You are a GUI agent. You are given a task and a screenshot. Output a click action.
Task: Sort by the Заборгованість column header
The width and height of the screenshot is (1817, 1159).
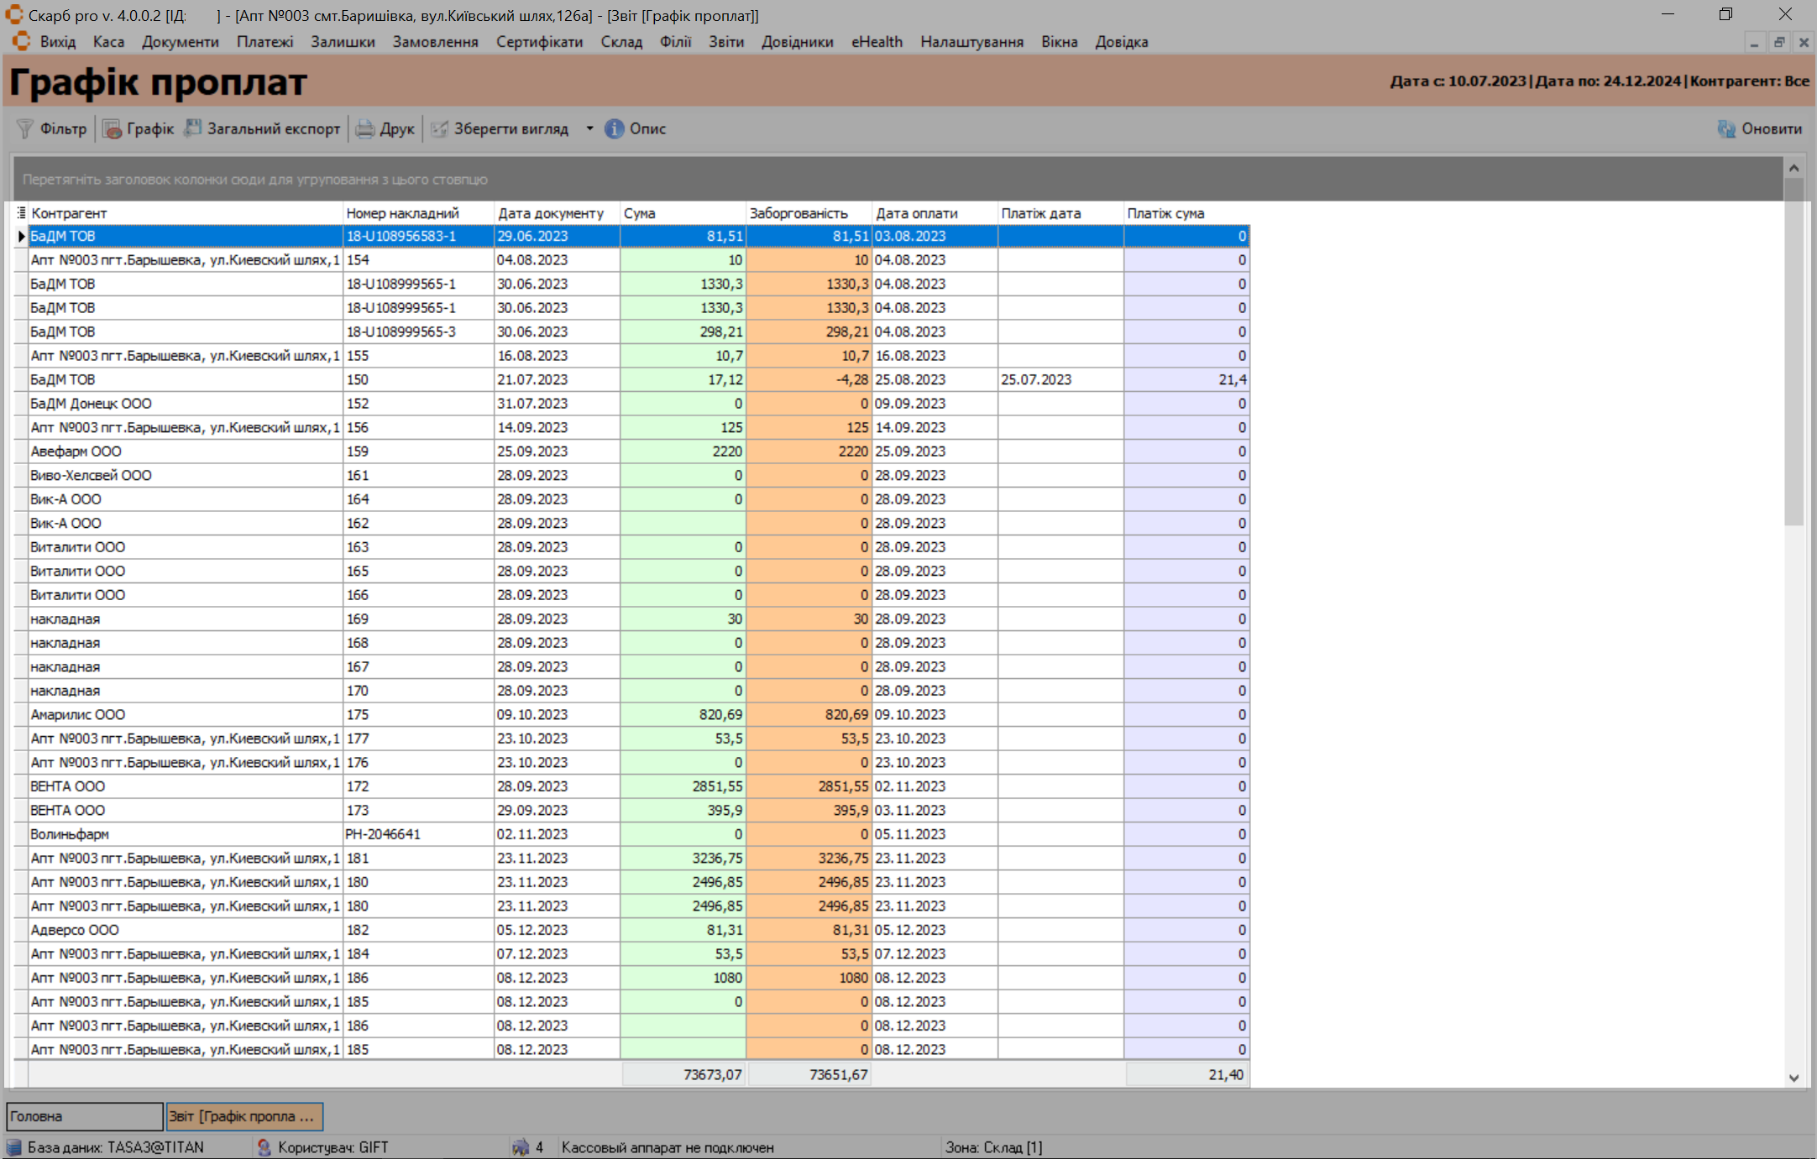(798, 213)
